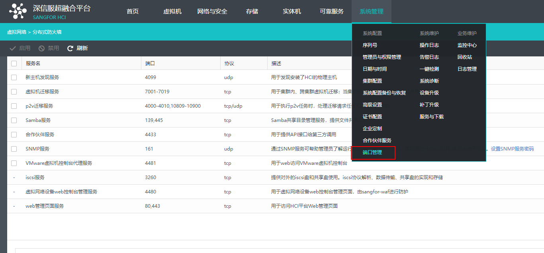The width and height of the screenshot is (544, 253).
Task: Open the 存储 menu
Action: (252, 12)
